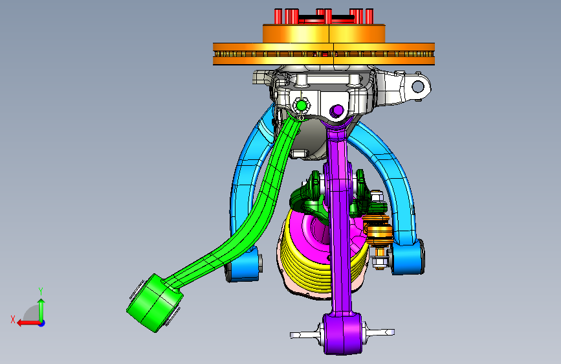Screen dimensions: 561x364
Task: Click the purple bolt head on knuckle
Action: pyautogui.click(x=336, y=111)
